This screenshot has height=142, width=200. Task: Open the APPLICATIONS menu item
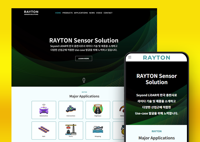coord(81,13)
